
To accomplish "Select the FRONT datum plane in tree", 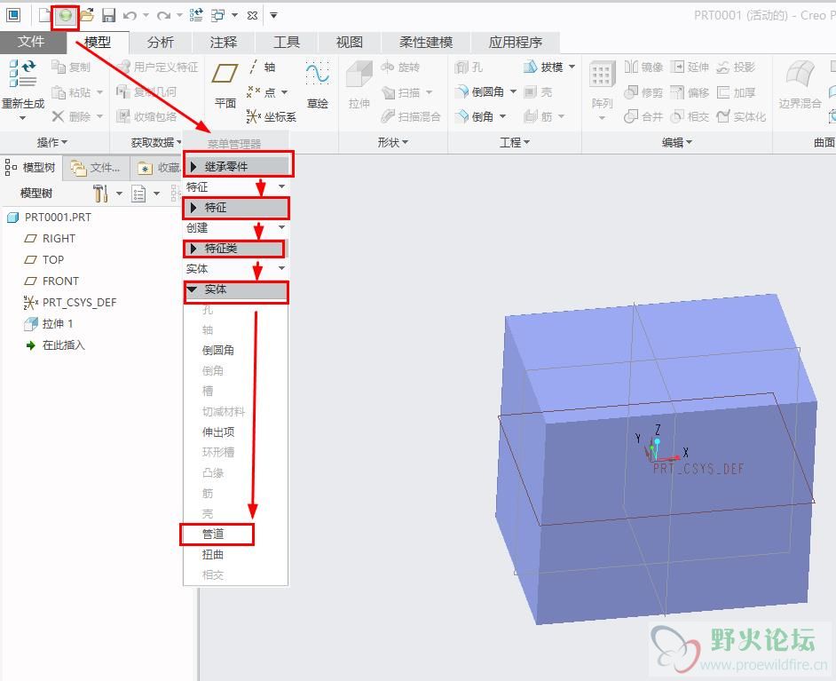I will click(51, 281).
